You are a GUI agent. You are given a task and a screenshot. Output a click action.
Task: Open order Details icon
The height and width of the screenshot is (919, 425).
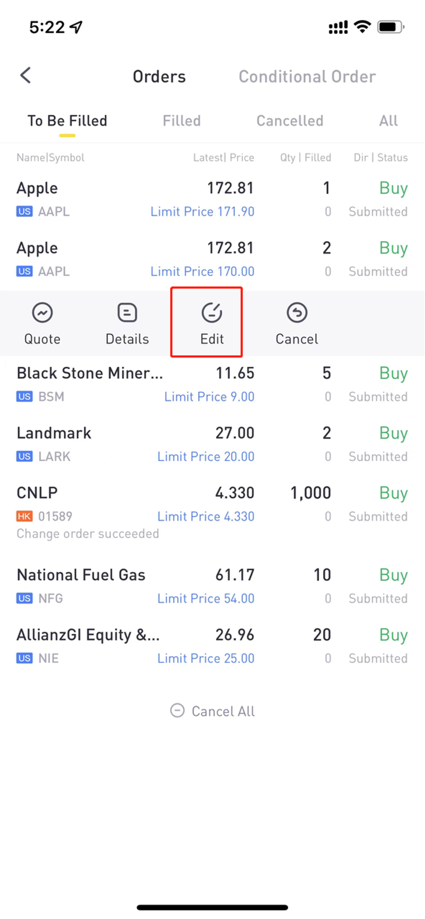click(x=127, y=313)
